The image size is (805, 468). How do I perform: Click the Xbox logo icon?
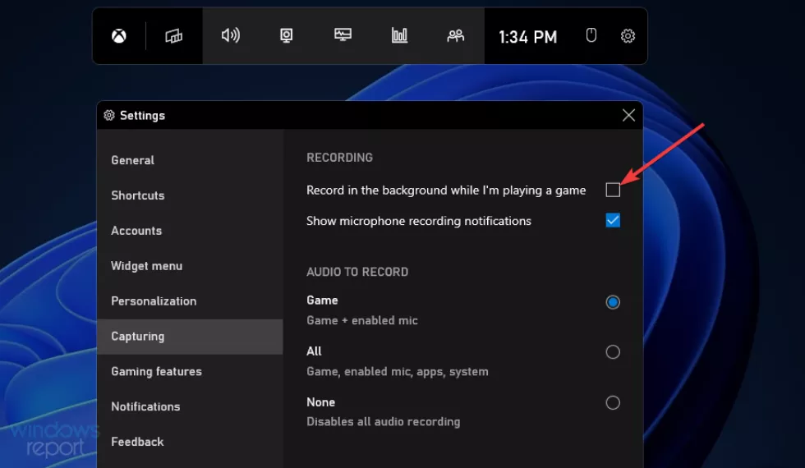click(x=119, y=36)
